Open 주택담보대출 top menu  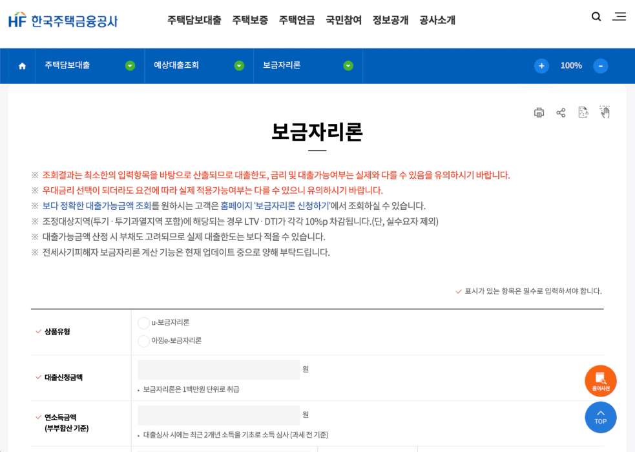coord(194,20)
